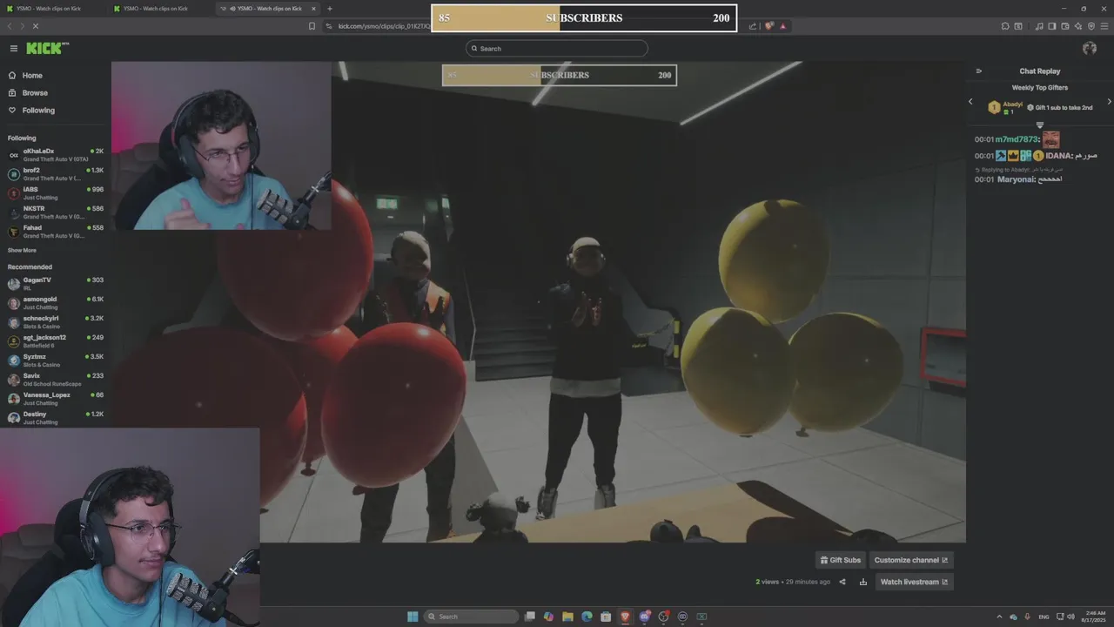
Task: Open a new browser tab
Action: click(x=329, y=9)
